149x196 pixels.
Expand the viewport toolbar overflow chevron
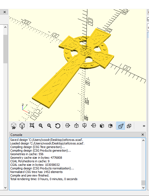144,126
